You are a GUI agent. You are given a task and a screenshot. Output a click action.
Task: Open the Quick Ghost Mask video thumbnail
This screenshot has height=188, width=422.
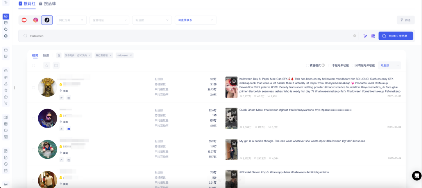tap(231, 118)
